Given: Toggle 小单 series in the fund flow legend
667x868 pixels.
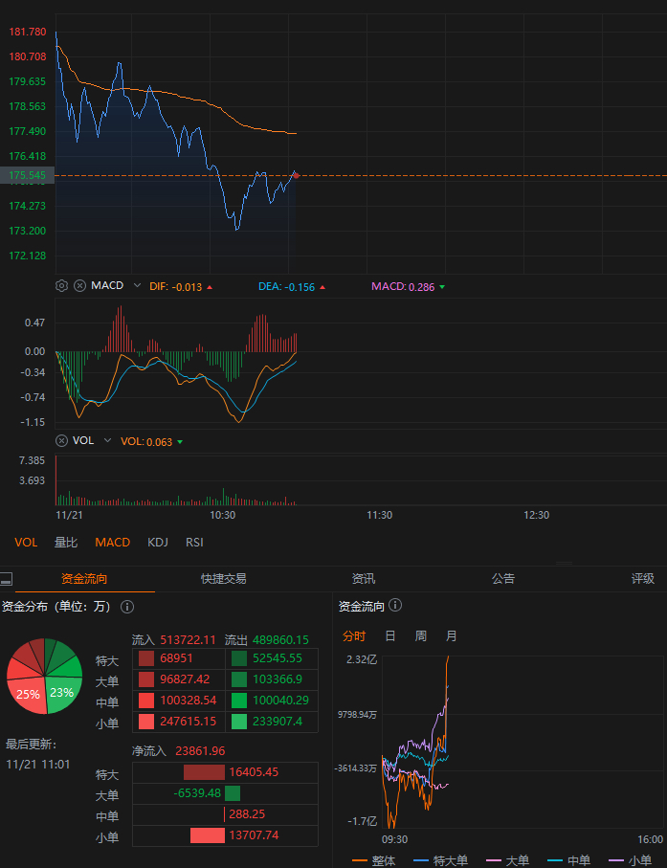Looking at the screenshot, I should point(641,860).
